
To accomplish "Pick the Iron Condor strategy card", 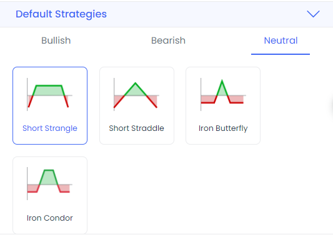I will [50, 195].
